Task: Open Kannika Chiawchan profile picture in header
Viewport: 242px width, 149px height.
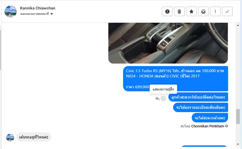Action: [11, 12]
